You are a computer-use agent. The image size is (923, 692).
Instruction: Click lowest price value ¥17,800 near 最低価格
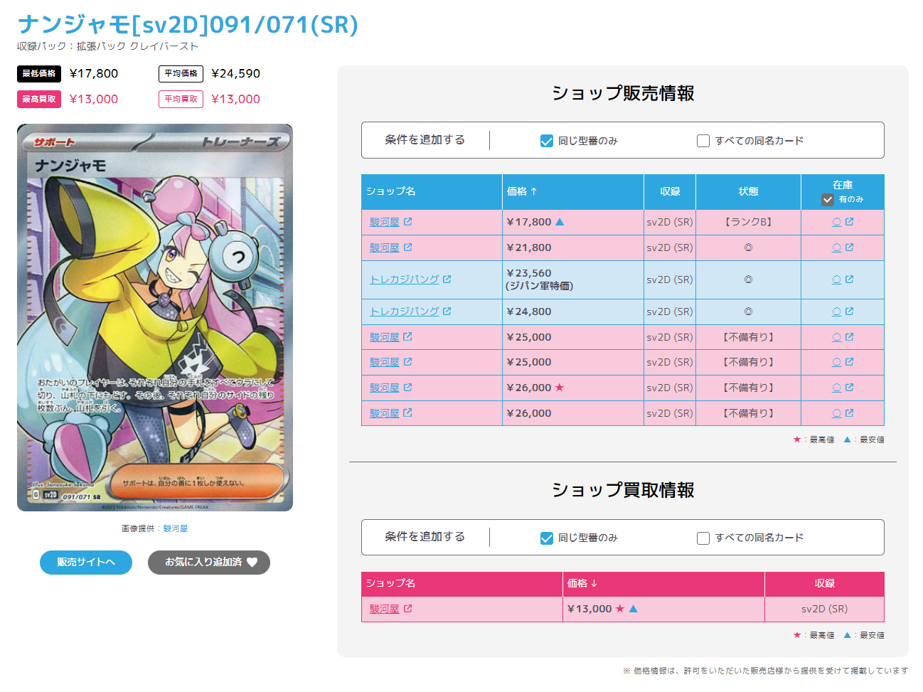(x=94, y=73)
